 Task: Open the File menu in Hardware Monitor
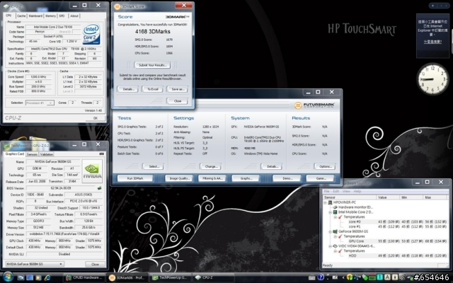click(326, 191)
